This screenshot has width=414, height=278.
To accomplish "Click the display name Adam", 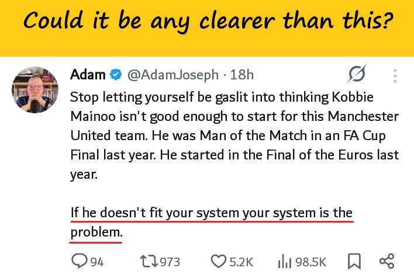I will coord(88,75).
